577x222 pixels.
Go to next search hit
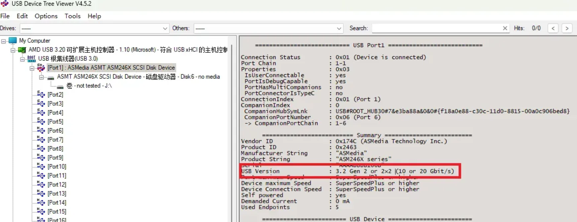[x=567, y=28]
